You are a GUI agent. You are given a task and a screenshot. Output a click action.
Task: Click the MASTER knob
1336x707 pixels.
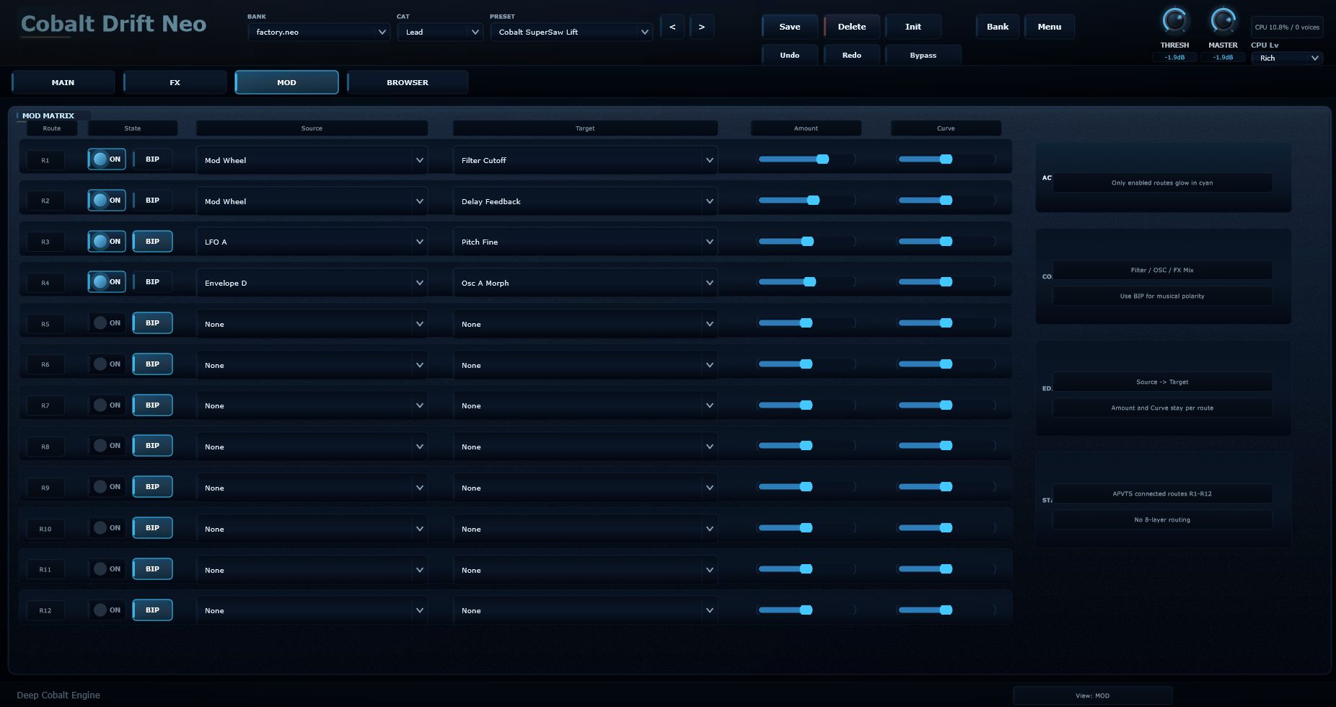[x=1223, y=21]
